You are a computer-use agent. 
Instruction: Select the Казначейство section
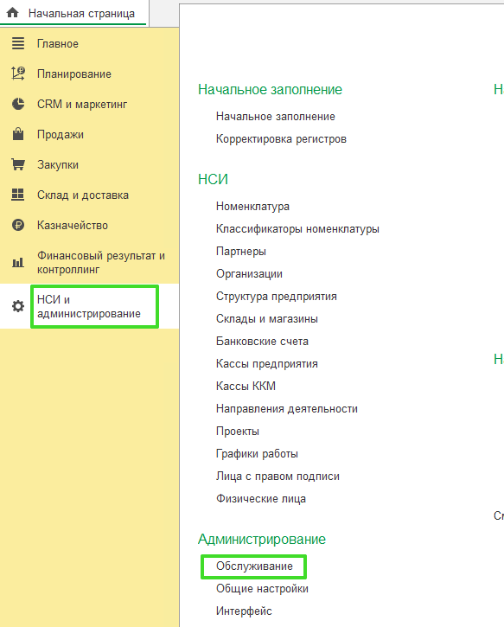tap(73, 225)
